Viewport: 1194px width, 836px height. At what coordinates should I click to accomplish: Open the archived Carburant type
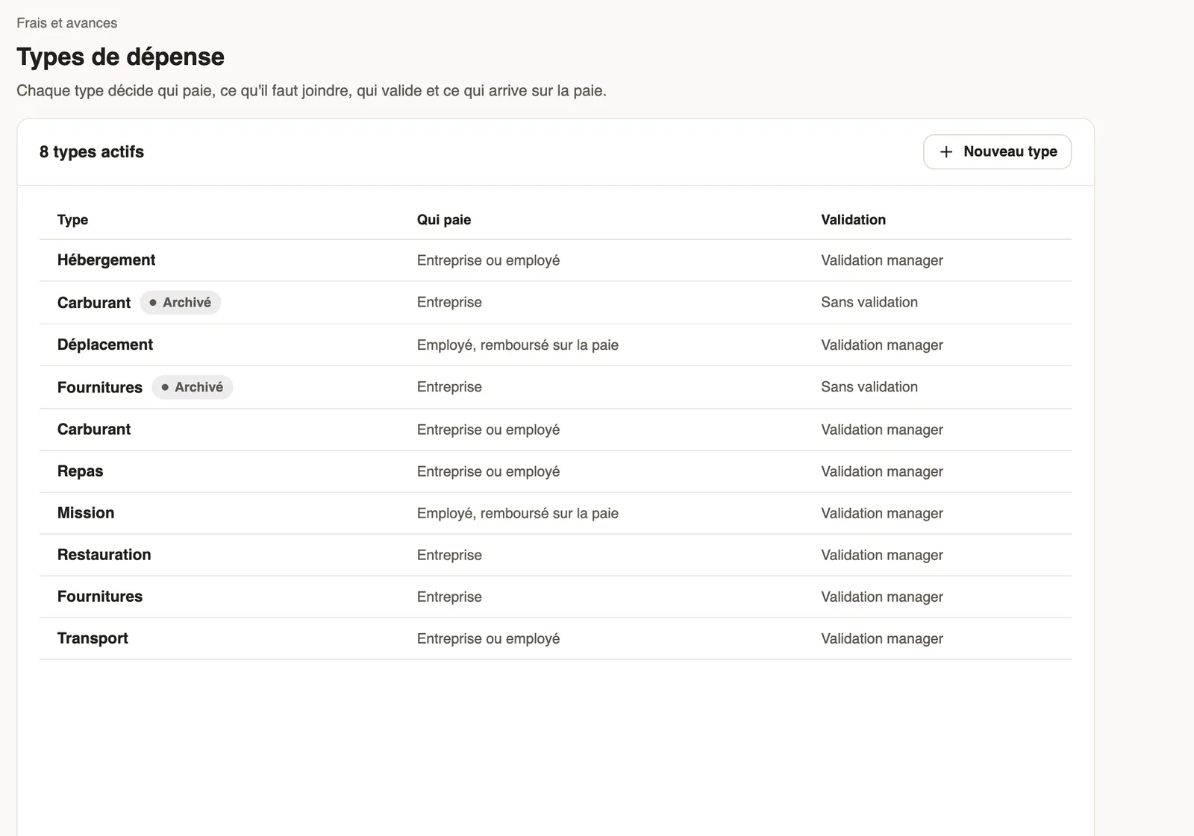coord(555,302)
